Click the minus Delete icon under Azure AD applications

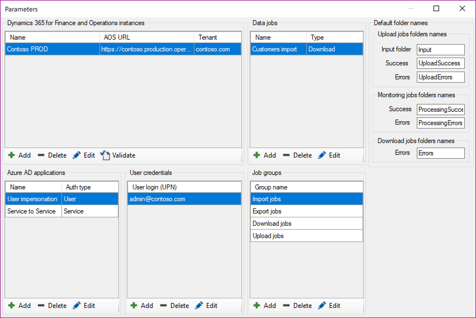point(41,305)
